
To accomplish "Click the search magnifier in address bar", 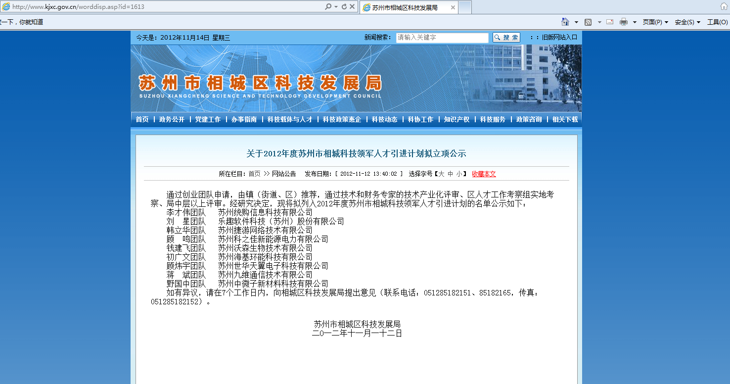I will point(328,7).
